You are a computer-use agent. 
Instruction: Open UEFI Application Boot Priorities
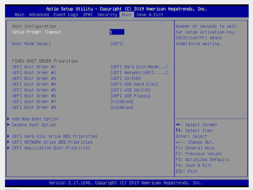[x=51, y=148]
